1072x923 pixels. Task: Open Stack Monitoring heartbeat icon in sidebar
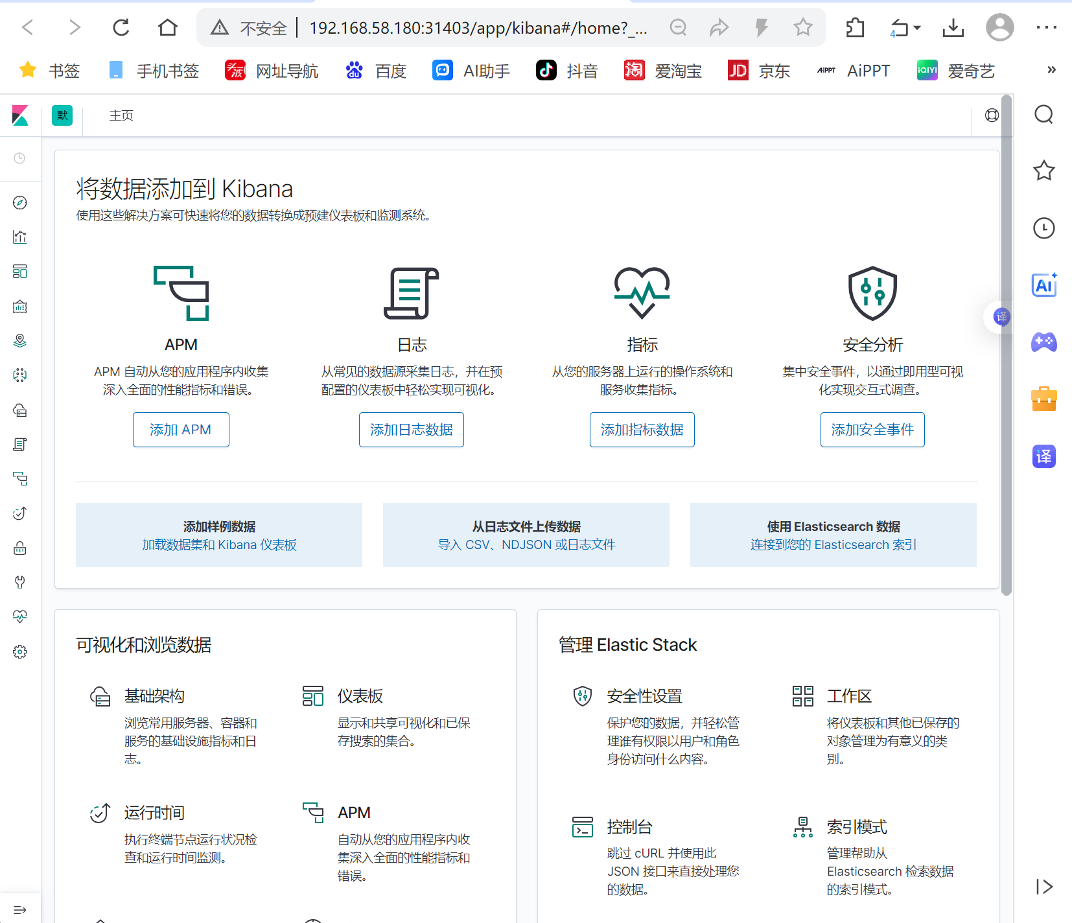[20, 616]
